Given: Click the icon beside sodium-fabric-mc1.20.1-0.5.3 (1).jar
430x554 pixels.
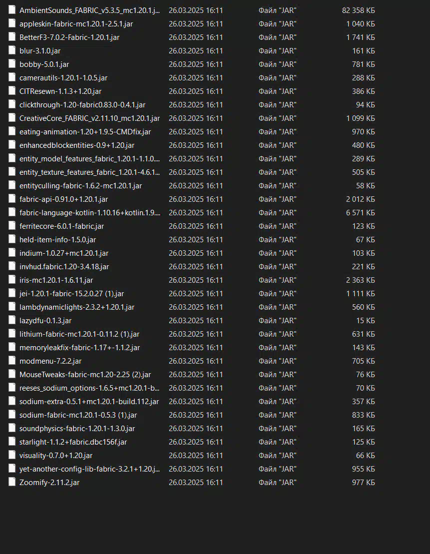Looking at the screenshot, I should [x=12, y=415].
